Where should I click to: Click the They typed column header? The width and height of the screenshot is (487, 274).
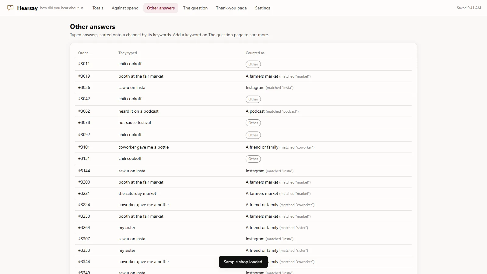(128, 53)
